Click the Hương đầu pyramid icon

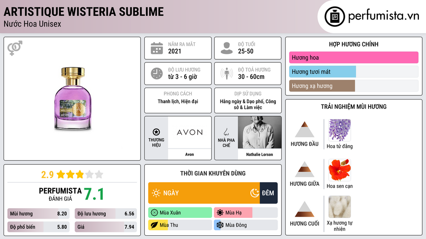[305, 129]
